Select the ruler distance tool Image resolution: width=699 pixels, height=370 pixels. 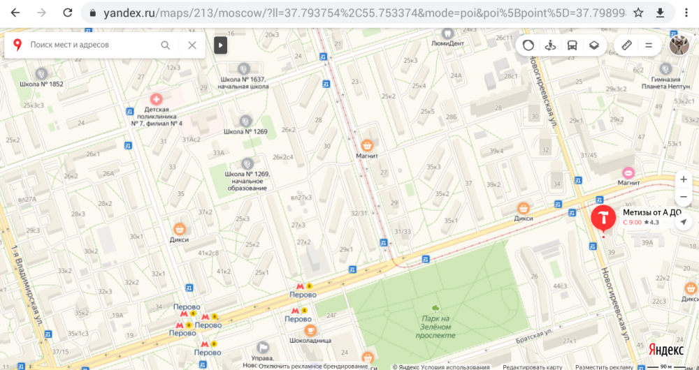(627, 45)
